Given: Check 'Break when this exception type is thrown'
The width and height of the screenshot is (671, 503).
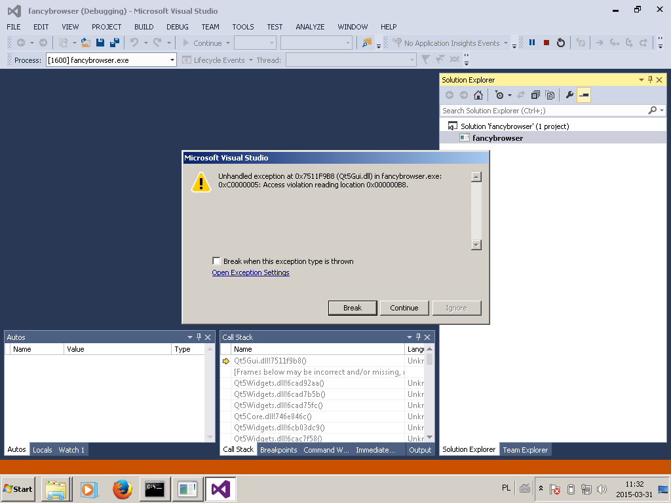Looking at the screenshot, I should [x=216, y=261].
